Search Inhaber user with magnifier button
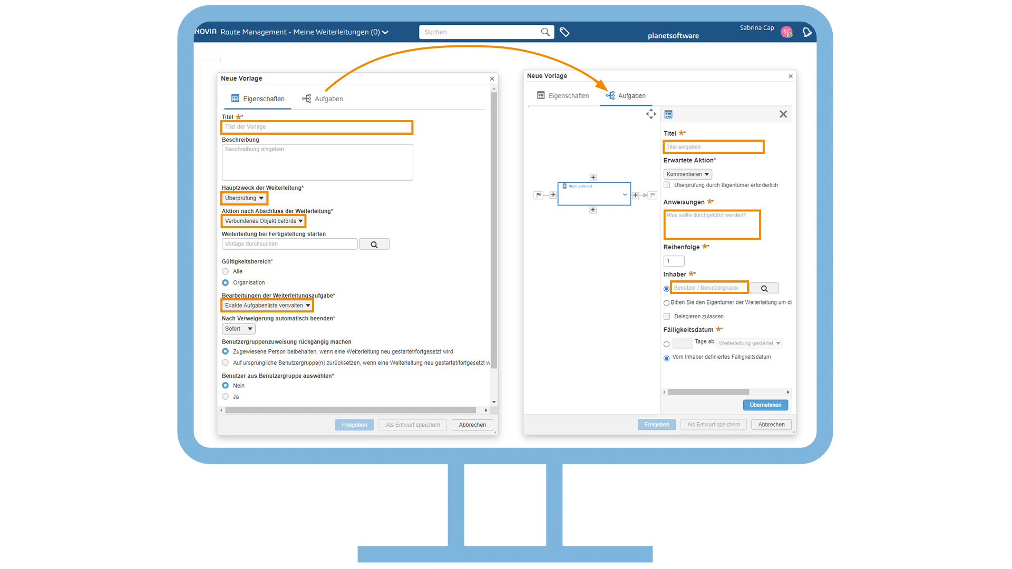 point(764,288)
